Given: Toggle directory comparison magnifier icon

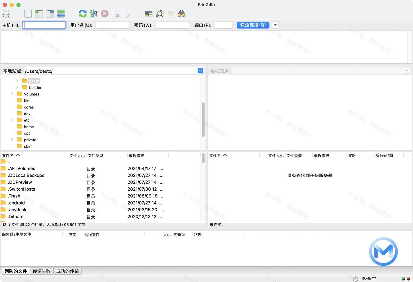Looking at the screenshot, I should coord(160,14).
